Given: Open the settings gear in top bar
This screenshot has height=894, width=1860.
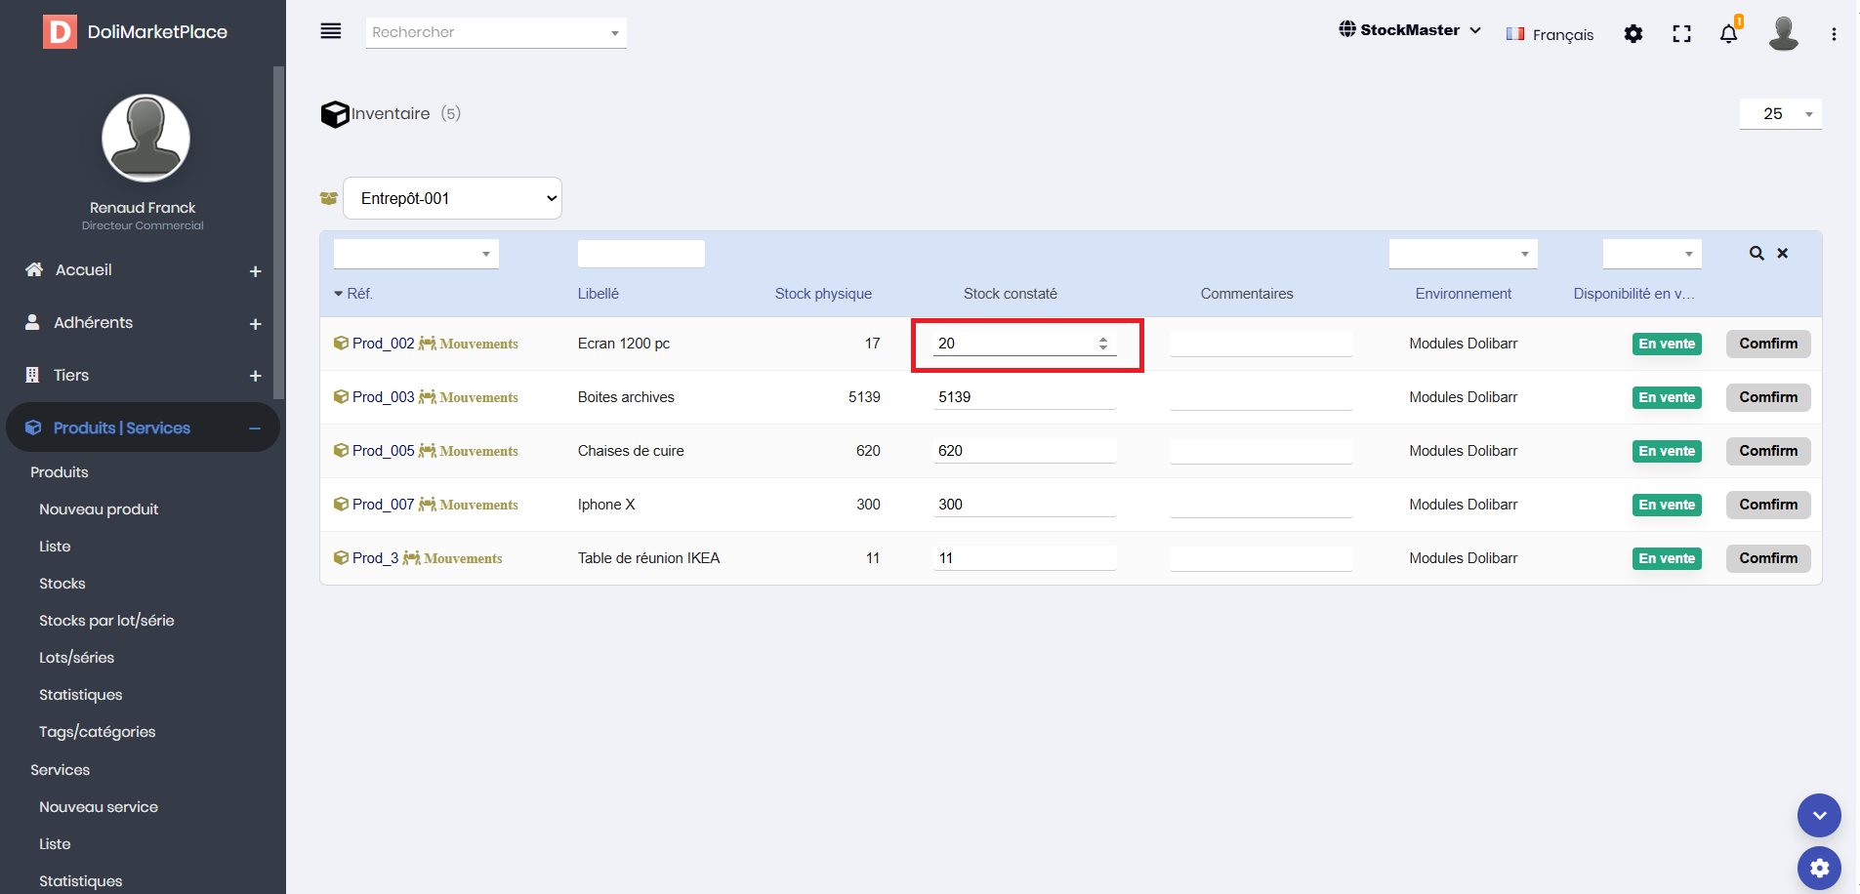Looking at the screenshot, I should [x=1633, y=34].
